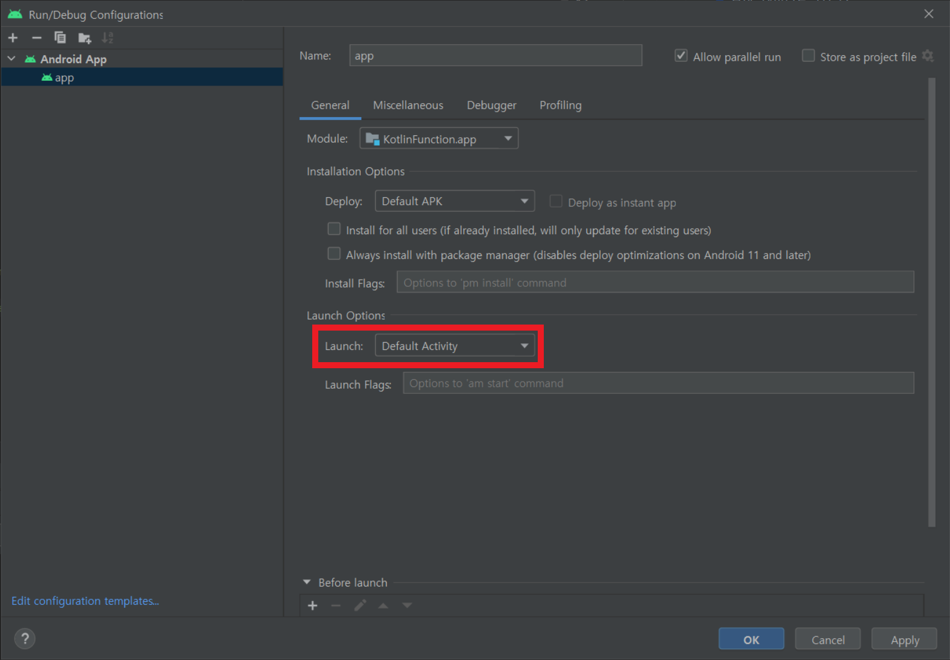Click Edit configuration templates link
Screen dimensions: 950x660
click(85, 601)
